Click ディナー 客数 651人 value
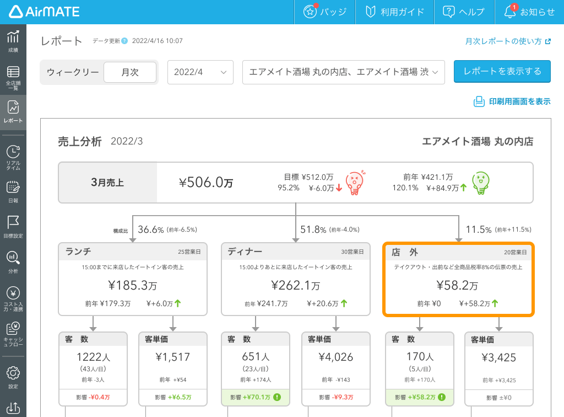 (x=256, y=357)
